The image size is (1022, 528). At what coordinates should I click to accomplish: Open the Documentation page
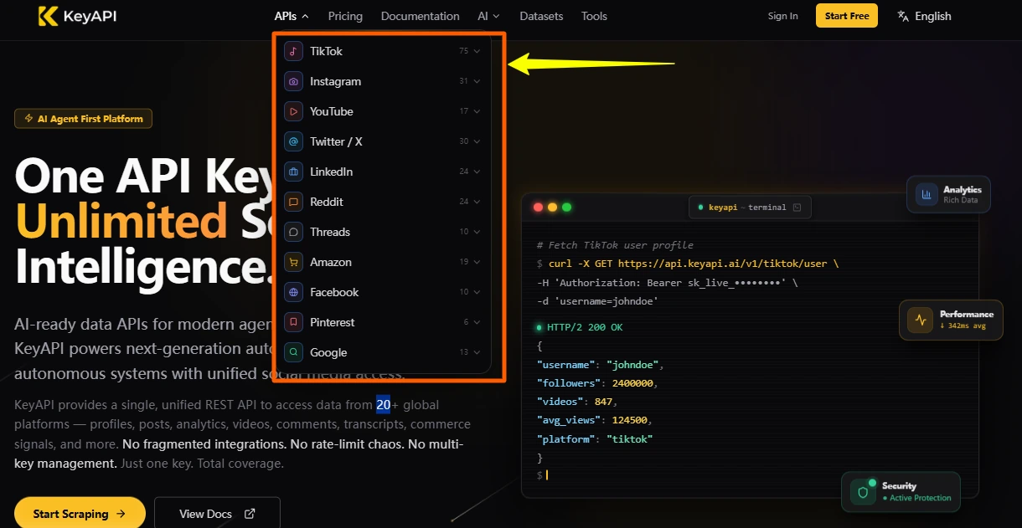(420, 16)
